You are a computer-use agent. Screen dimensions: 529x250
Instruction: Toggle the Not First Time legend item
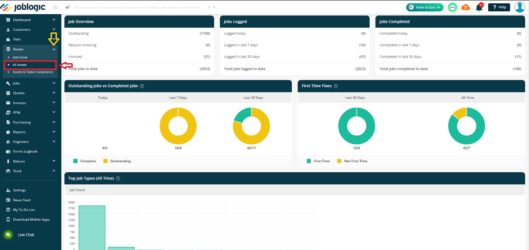(x=352, y=161)
